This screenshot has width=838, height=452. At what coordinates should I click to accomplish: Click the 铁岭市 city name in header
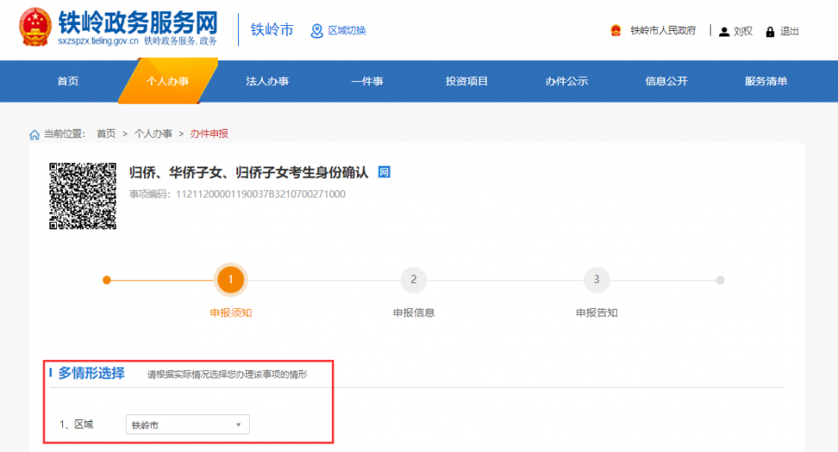(272, 30)
